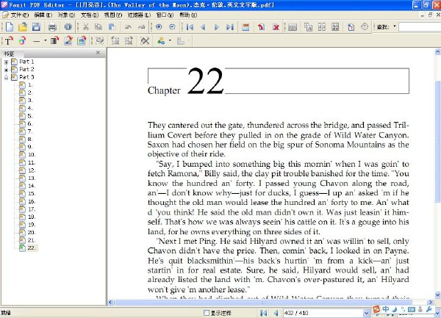Click the vertical scrollbar thumb
Viewport: 441px width, 318px height.
pyautogui.click(x=437, y=141)
